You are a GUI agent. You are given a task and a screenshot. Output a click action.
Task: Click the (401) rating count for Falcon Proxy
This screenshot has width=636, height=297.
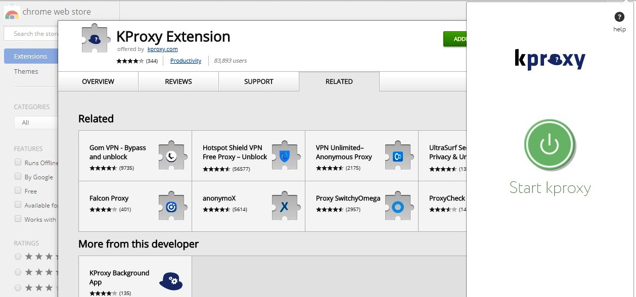click(x=125, y=210)
